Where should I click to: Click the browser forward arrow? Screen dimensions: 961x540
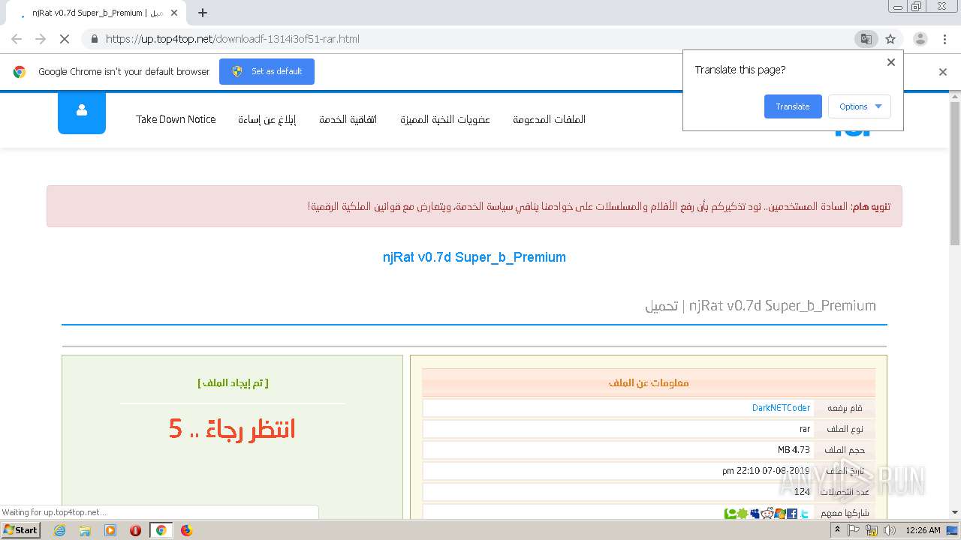click(41, 39)
